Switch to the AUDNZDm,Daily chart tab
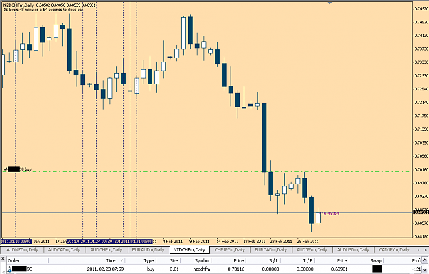This screenshot has height=274, width=429. (x=23, y=250)
